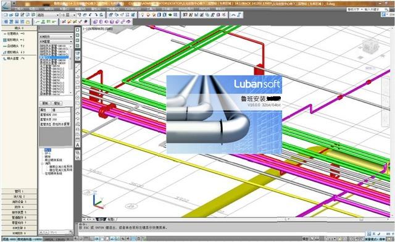395x242 pixels.
Task: Open the BIM构件 9 category
Action: (x=19, y=233)
